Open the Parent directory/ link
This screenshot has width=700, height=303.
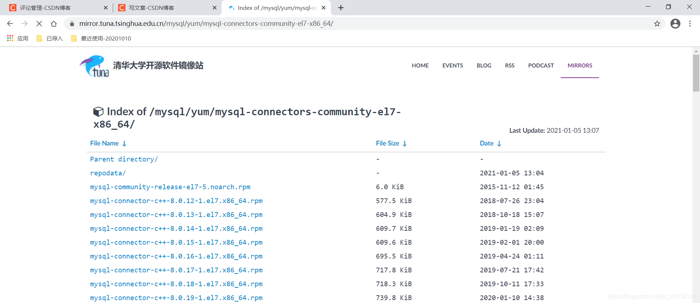[x=124, y=159]
